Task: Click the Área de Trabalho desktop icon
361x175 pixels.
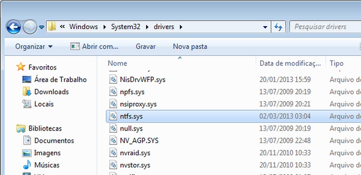Action: [x=27, y=79]
